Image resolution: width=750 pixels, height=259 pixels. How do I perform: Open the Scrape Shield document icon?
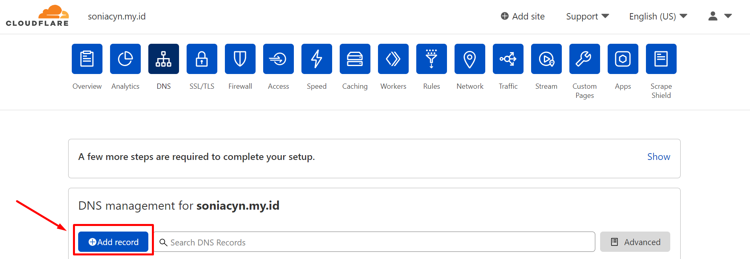pyautogui.click(x=661, y=59)
